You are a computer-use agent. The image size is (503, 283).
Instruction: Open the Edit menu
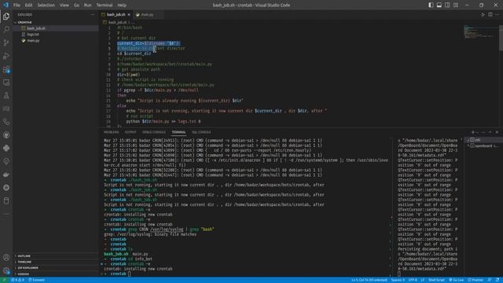click(x=28, y=6)
